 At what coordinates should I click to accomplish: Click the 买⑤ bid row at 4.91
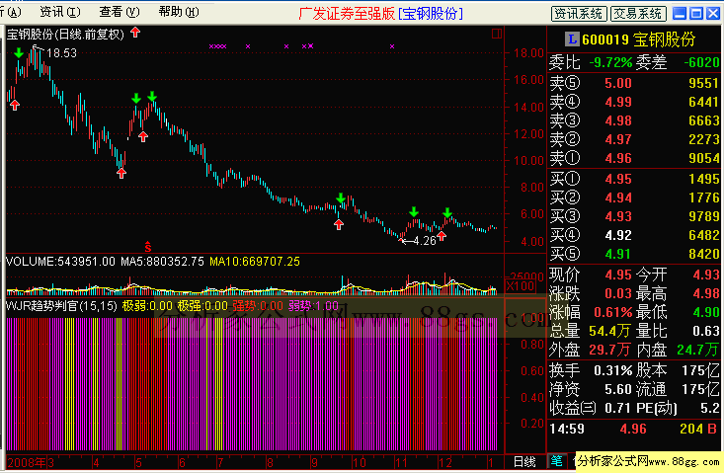[x=634, y=254]
